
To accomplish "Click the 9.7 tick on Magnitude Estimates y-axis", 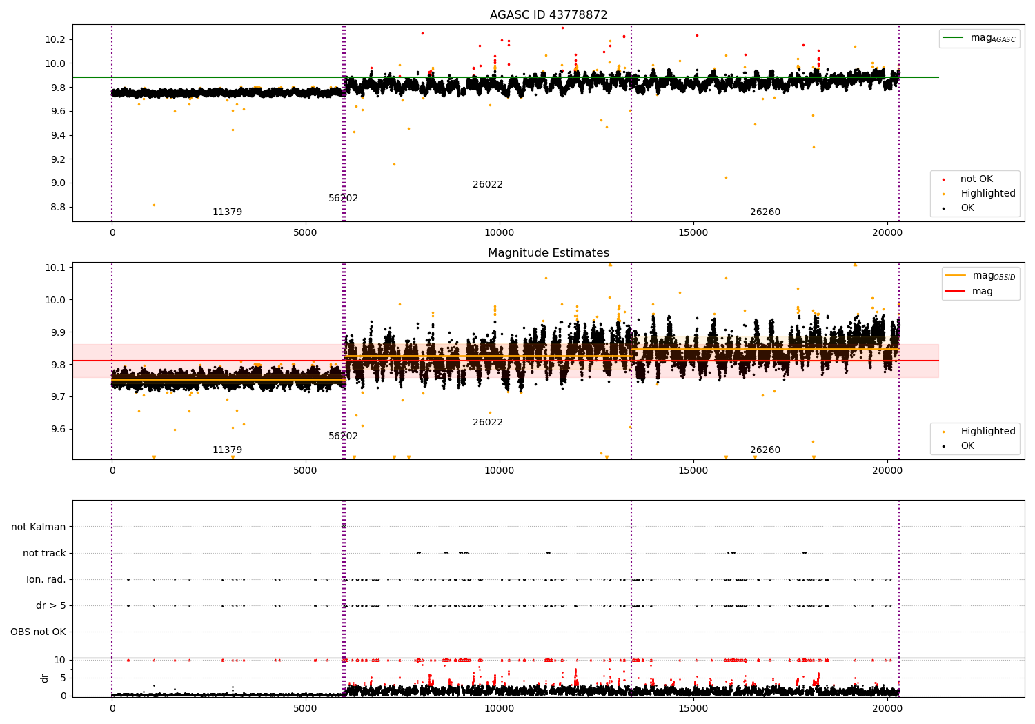I will pyautogui.click(x=57, y=397).
